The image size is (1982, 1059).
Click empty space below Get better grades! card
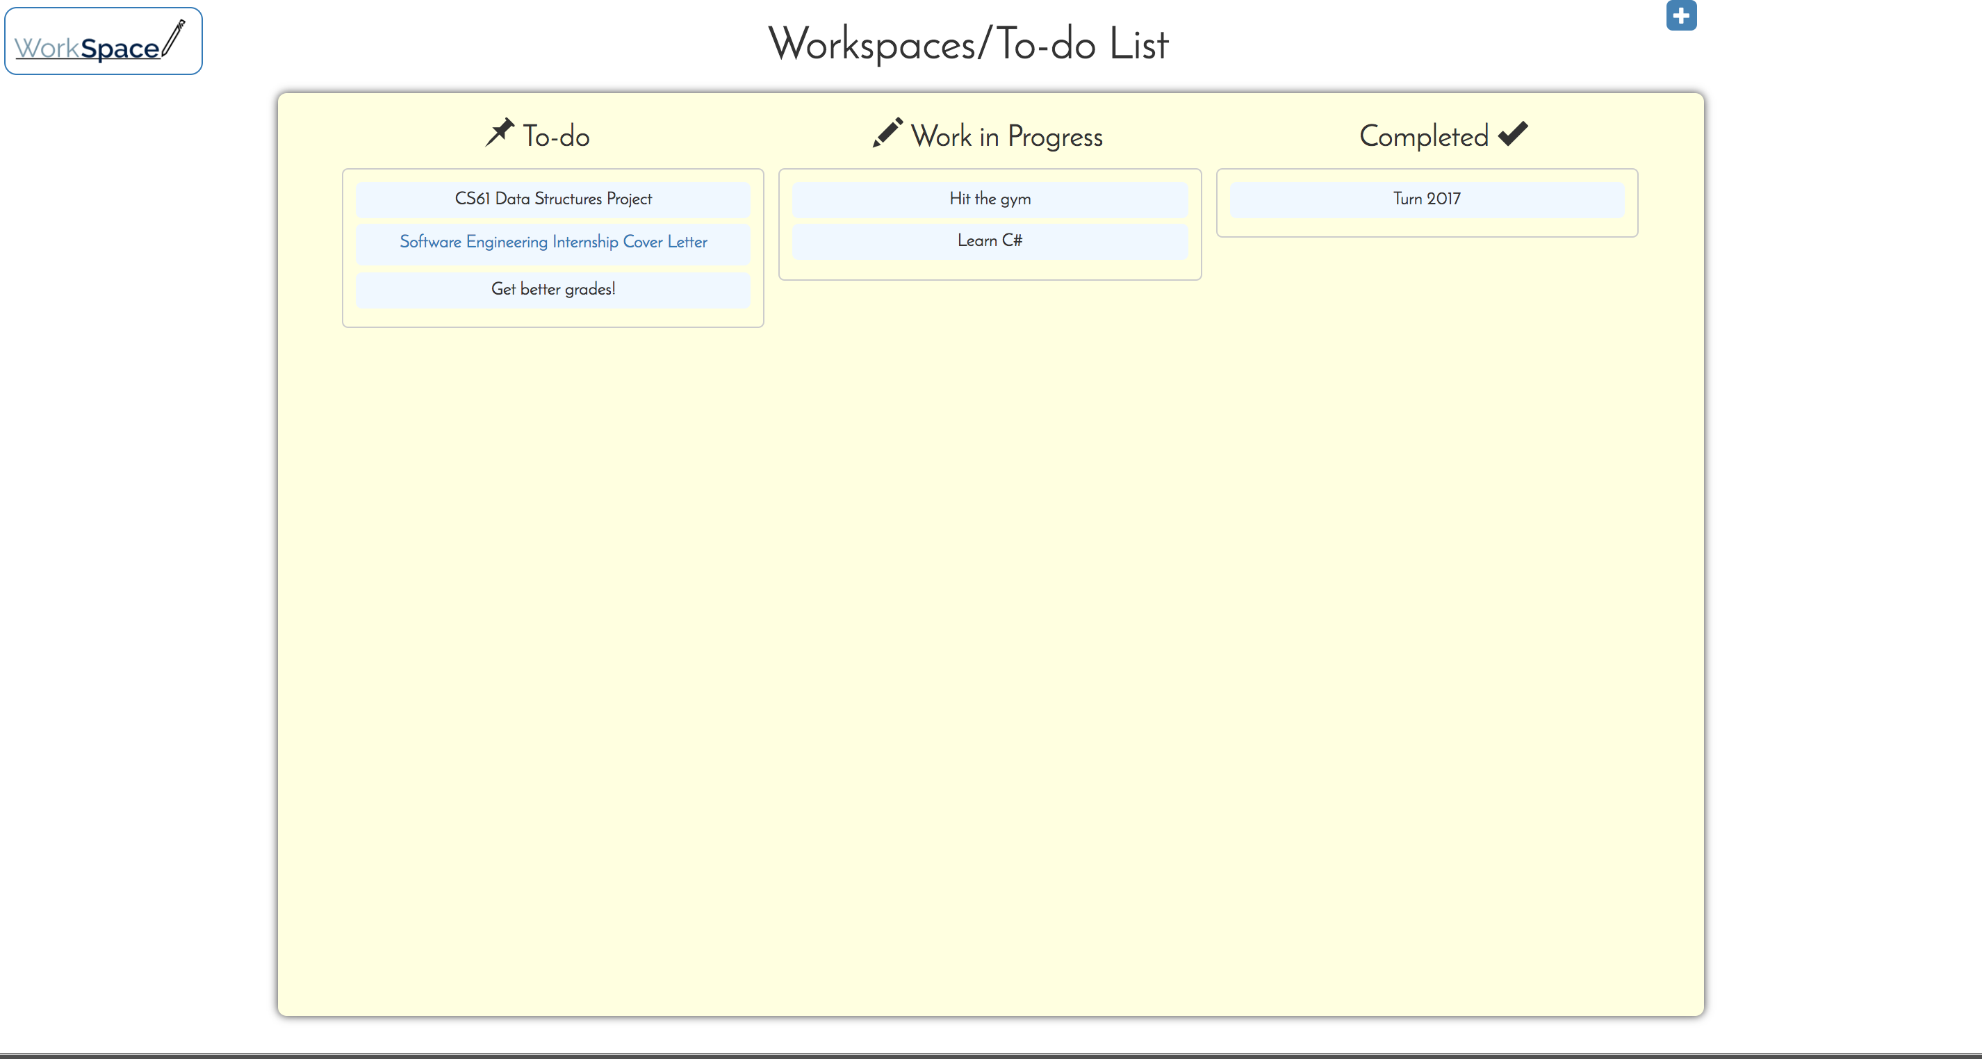(552, 318)
